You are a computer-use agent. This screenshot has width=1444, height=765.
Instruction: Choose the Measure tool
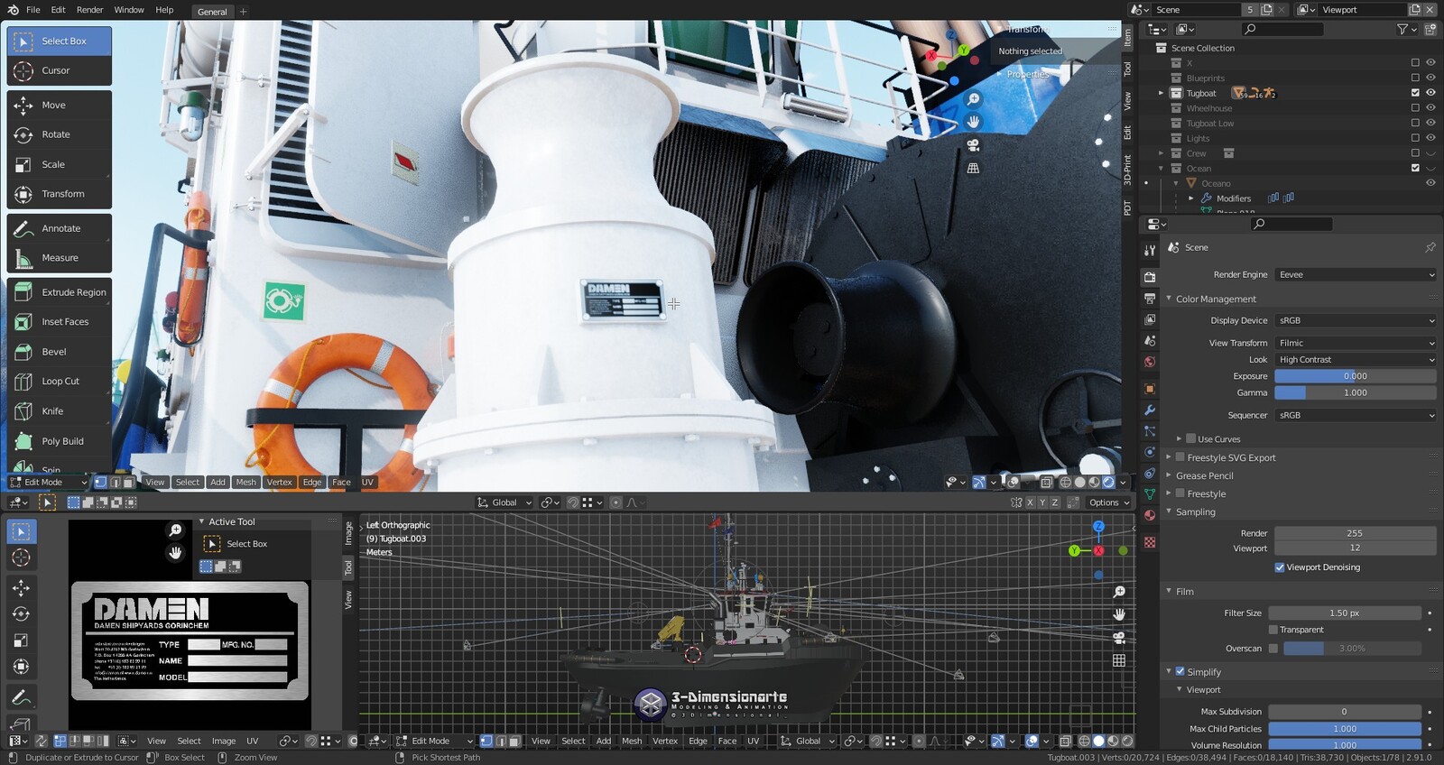pyautogui.click(x=60, y=258)
